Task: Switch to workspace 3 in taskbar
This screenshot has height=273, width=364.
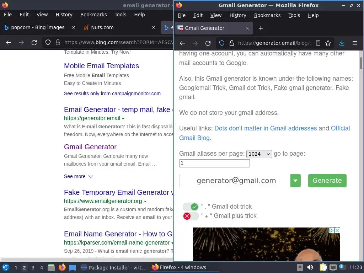Action: (33, 268)
